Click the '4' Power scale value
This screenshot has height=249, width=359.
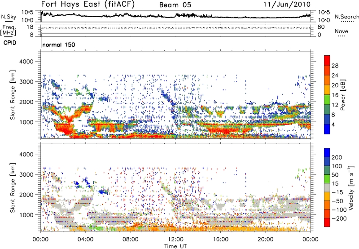(333, 124)
